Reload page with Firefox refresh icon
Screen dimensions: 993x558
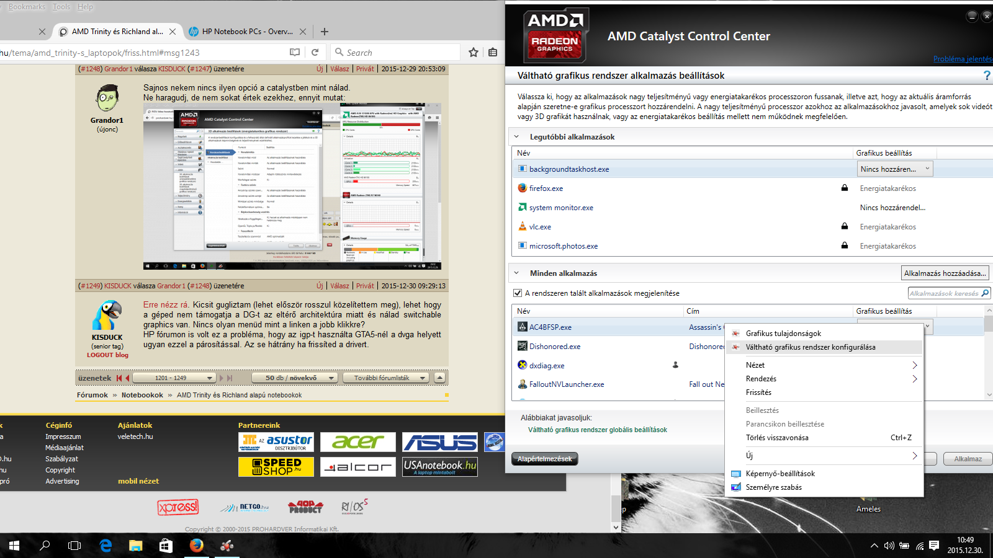pos(315,53)
